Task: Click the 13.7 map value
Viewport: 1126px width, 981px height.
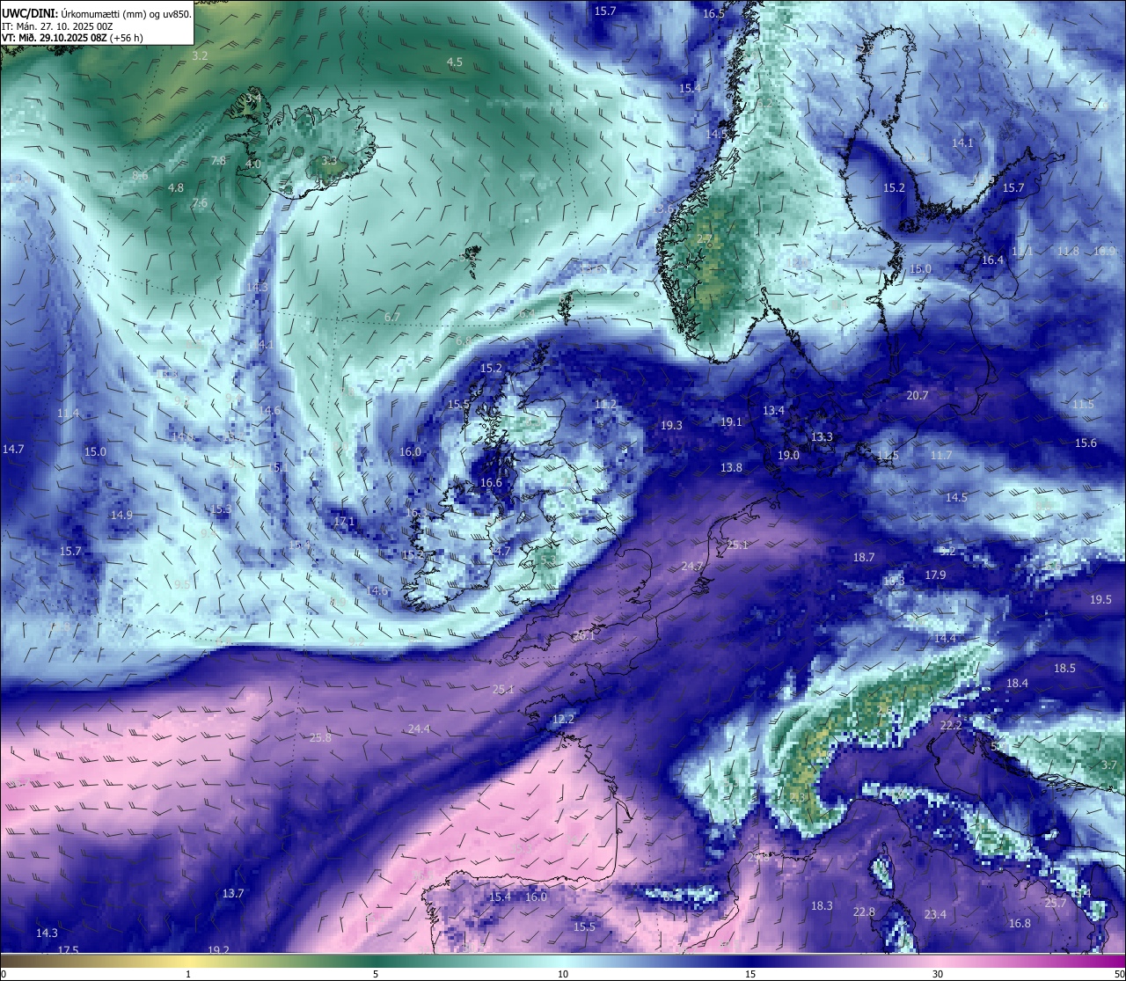Action: (232, 894)
